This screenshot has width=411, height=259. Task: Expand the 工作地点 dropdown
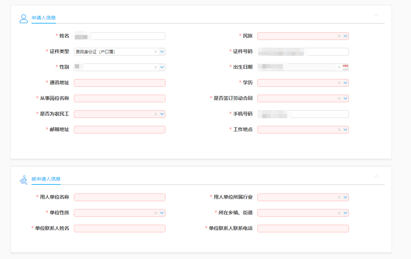pyautogui.click(x=345, y=130)
